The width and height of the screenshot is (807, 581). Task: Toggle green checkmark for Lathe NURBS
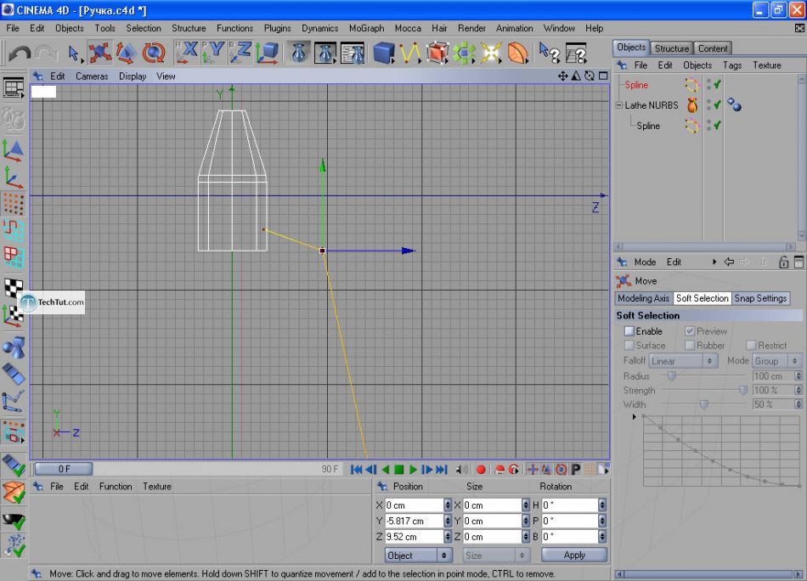click(718, 105)
